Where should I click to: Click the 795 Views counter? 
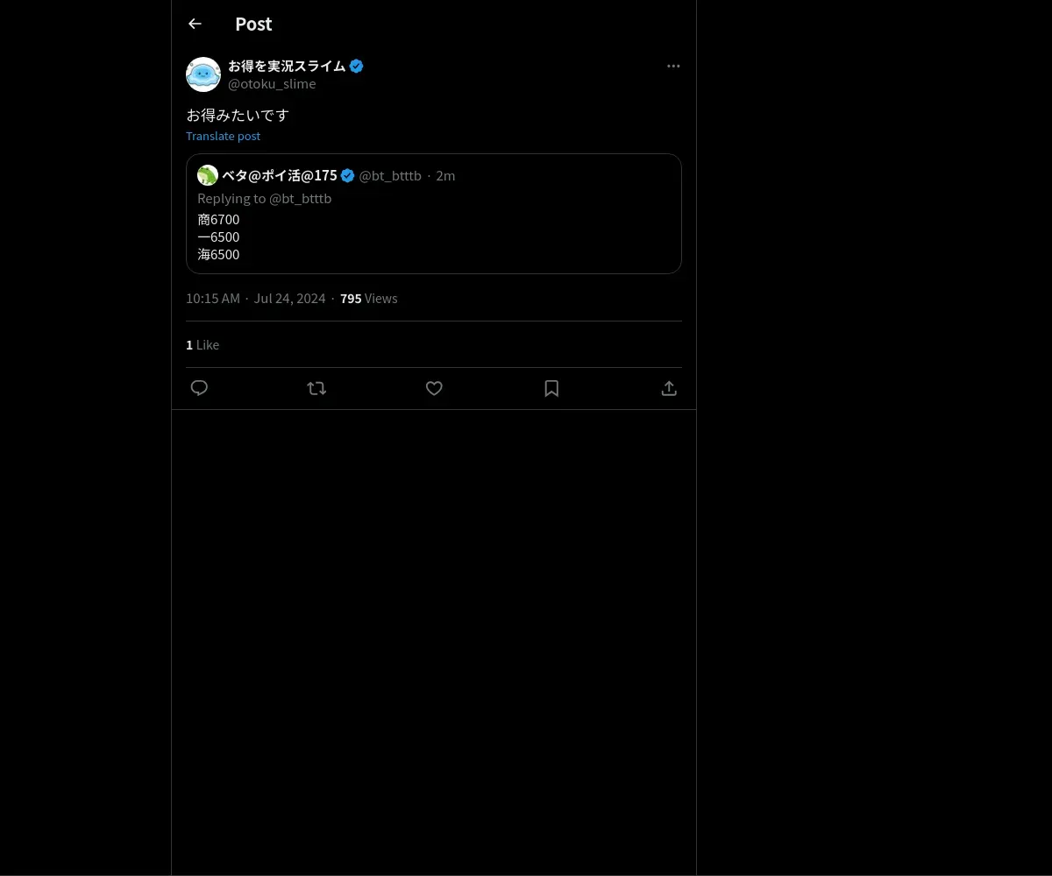[x=369, y=299]
